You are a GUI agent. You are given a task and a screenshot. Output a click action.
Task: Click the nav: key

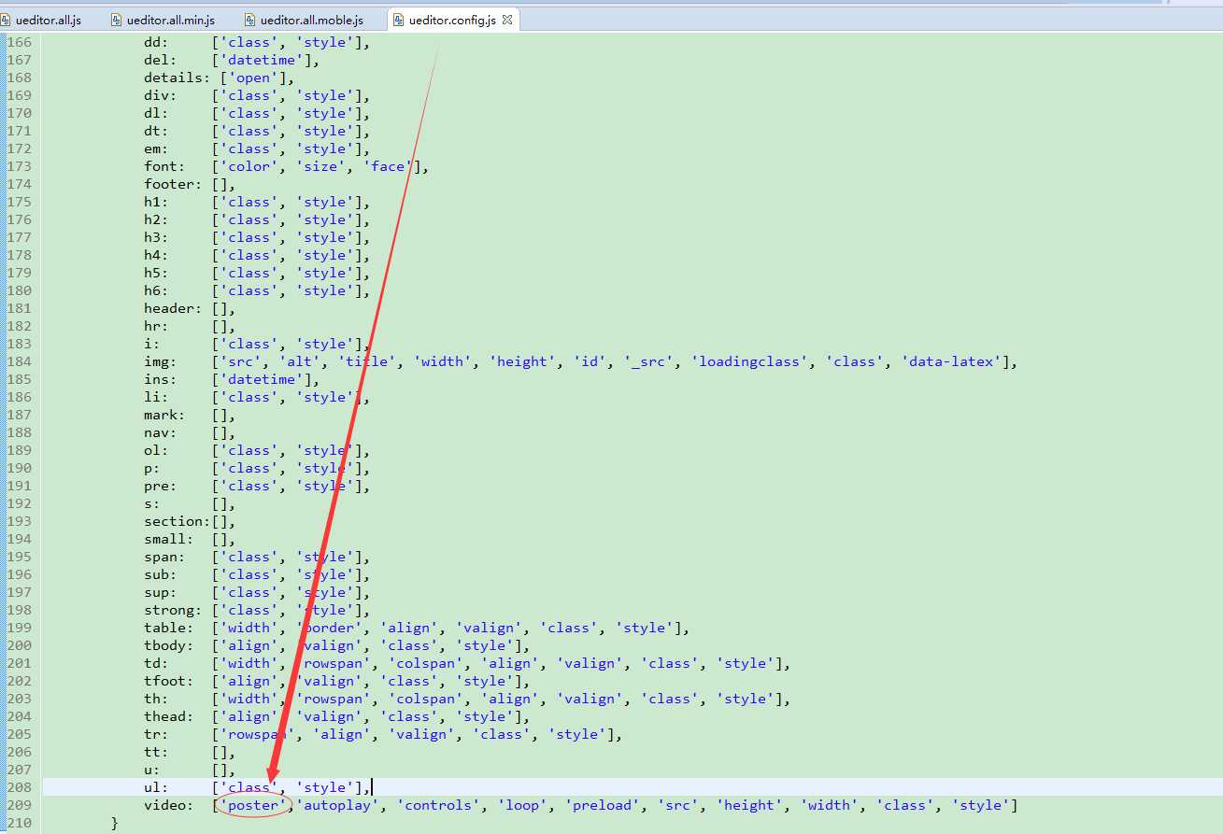[161, 432]
